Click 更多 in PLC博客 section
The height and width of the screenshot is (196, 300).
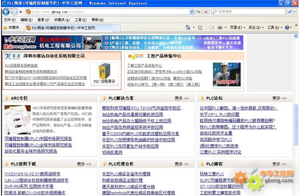pyautogui.click(x=279, y=164)
